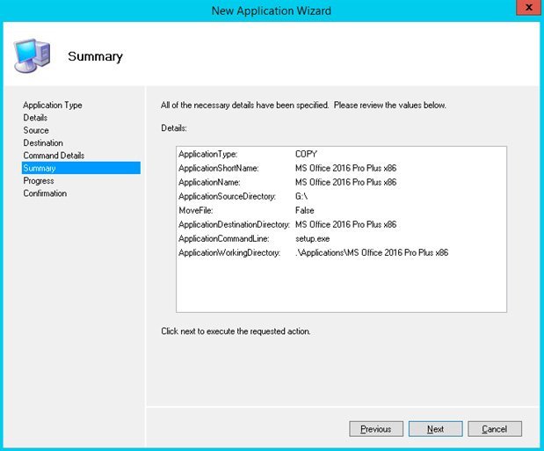Click the COPY value

[307, 154]
